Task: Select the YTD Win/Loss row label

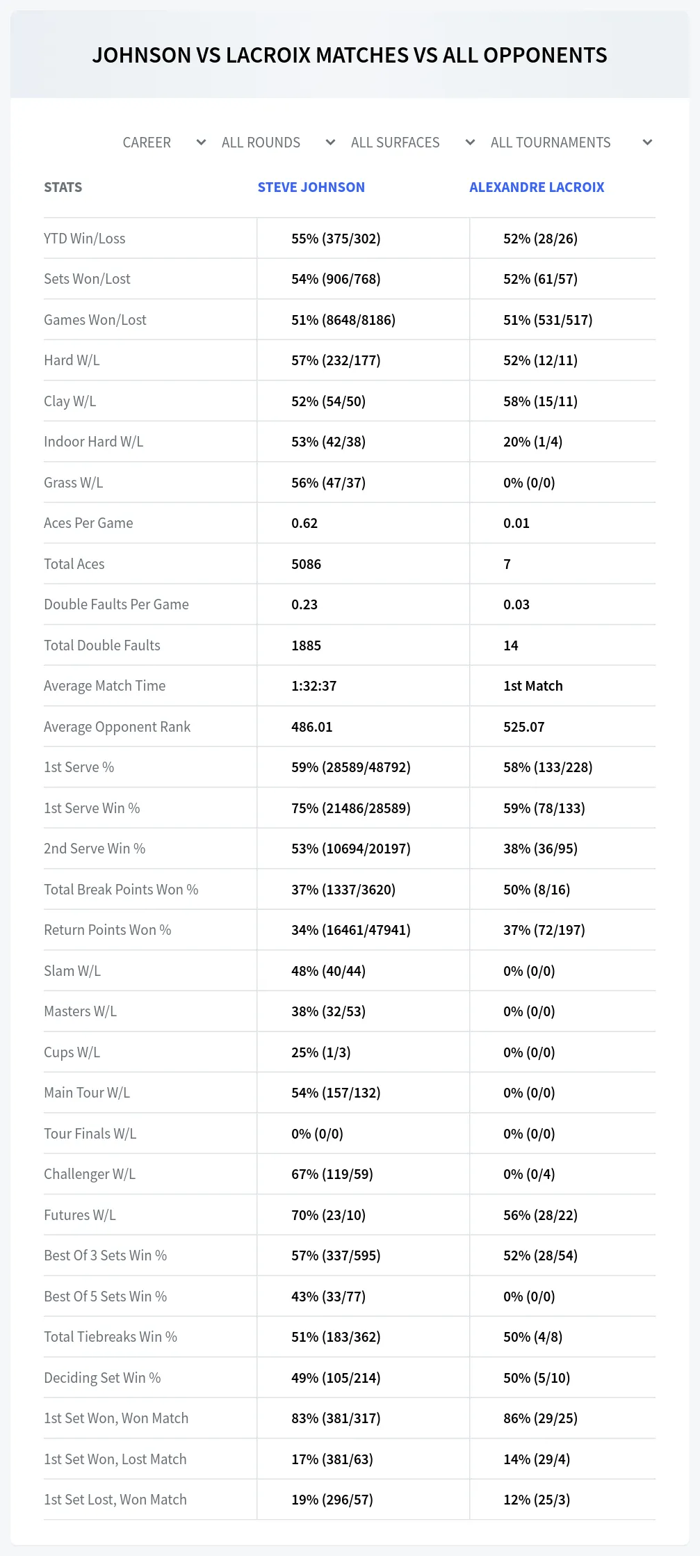Action: coord(85,239)
